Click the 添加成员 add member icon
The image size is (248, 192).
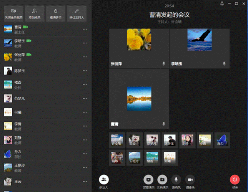click(35, 13)
